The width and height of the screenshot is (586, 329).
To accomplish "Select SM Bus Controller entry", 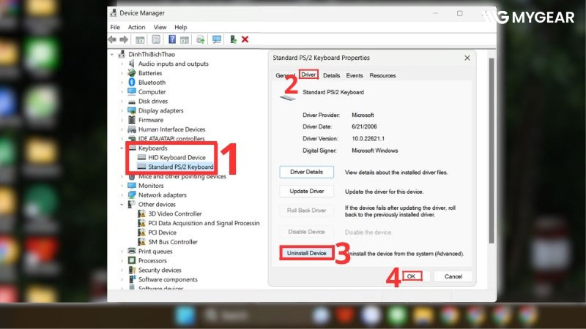I will (173, 242).
